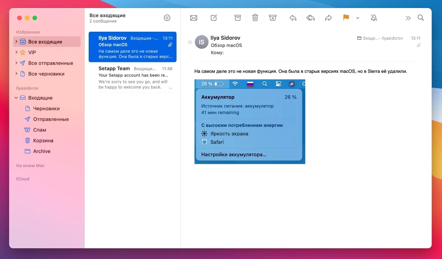
Task: Open the Черновики folder
Action: (x=47, y=109)
